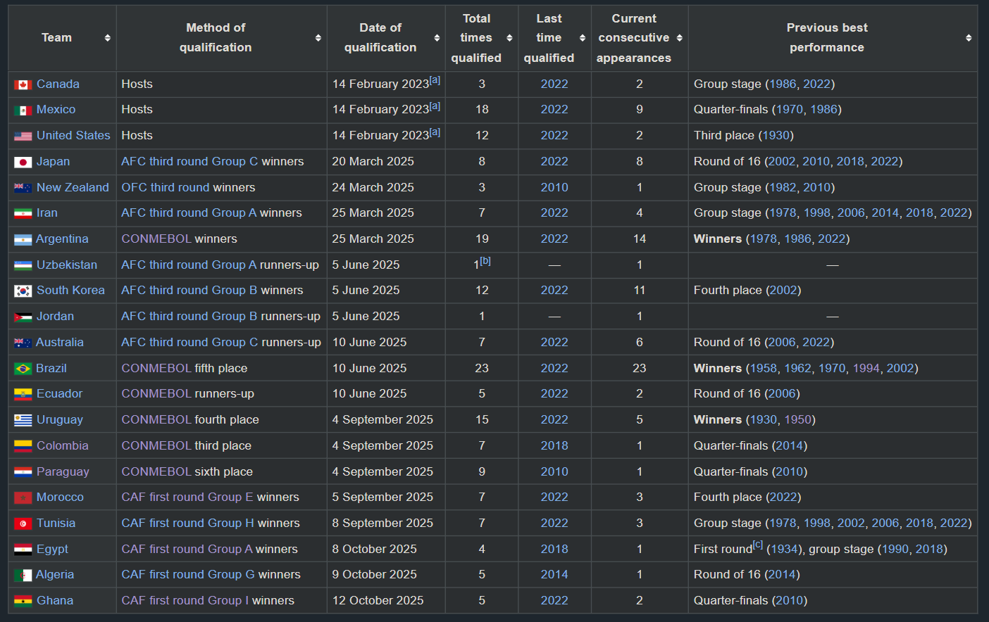Click the Japan flag icon
Screen dimensions: 989x622
[23, 162]
